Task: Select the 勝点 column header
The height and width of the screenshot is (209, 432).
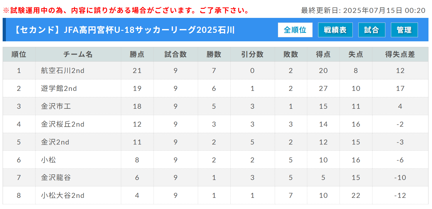Action: click(137, 54)
